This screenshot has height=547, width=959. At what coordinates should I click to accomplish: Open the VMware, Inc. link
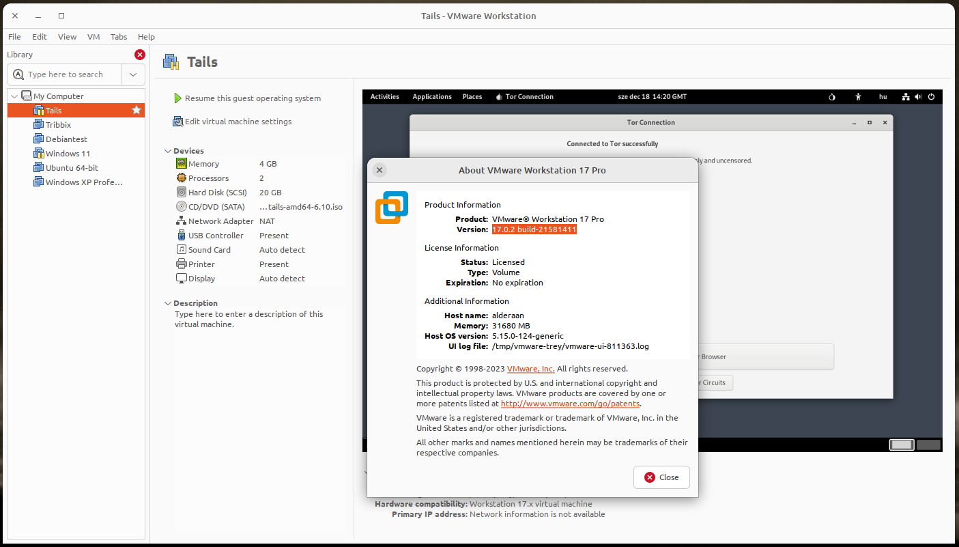tap(530, 369)
